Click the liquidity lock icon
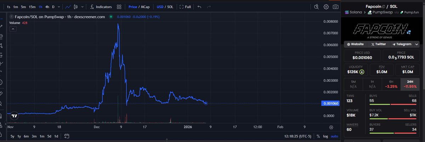425x142 pixels. click(362, 72)
